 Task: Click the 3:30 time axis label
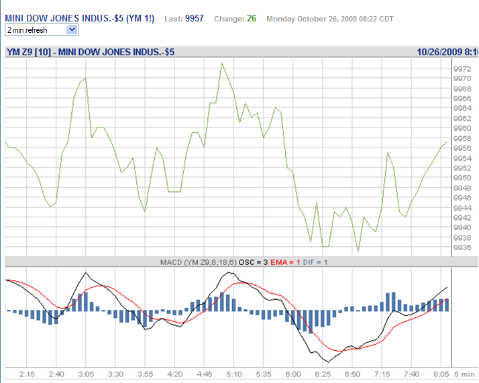pyautogui.click(x=115, y=374)
